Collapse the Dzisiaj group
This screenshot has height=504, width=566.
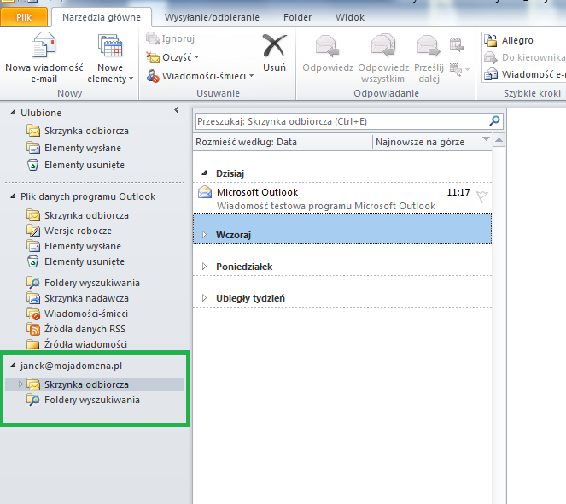click(x=205, y=173)
